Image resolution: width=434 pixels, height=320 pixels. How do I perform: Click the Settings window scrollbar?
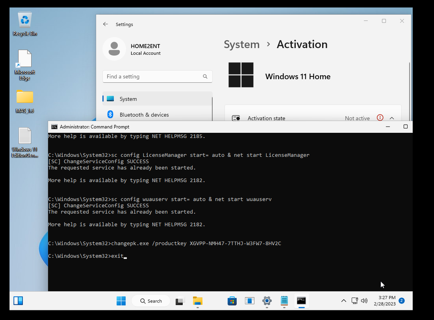[409, 92]
